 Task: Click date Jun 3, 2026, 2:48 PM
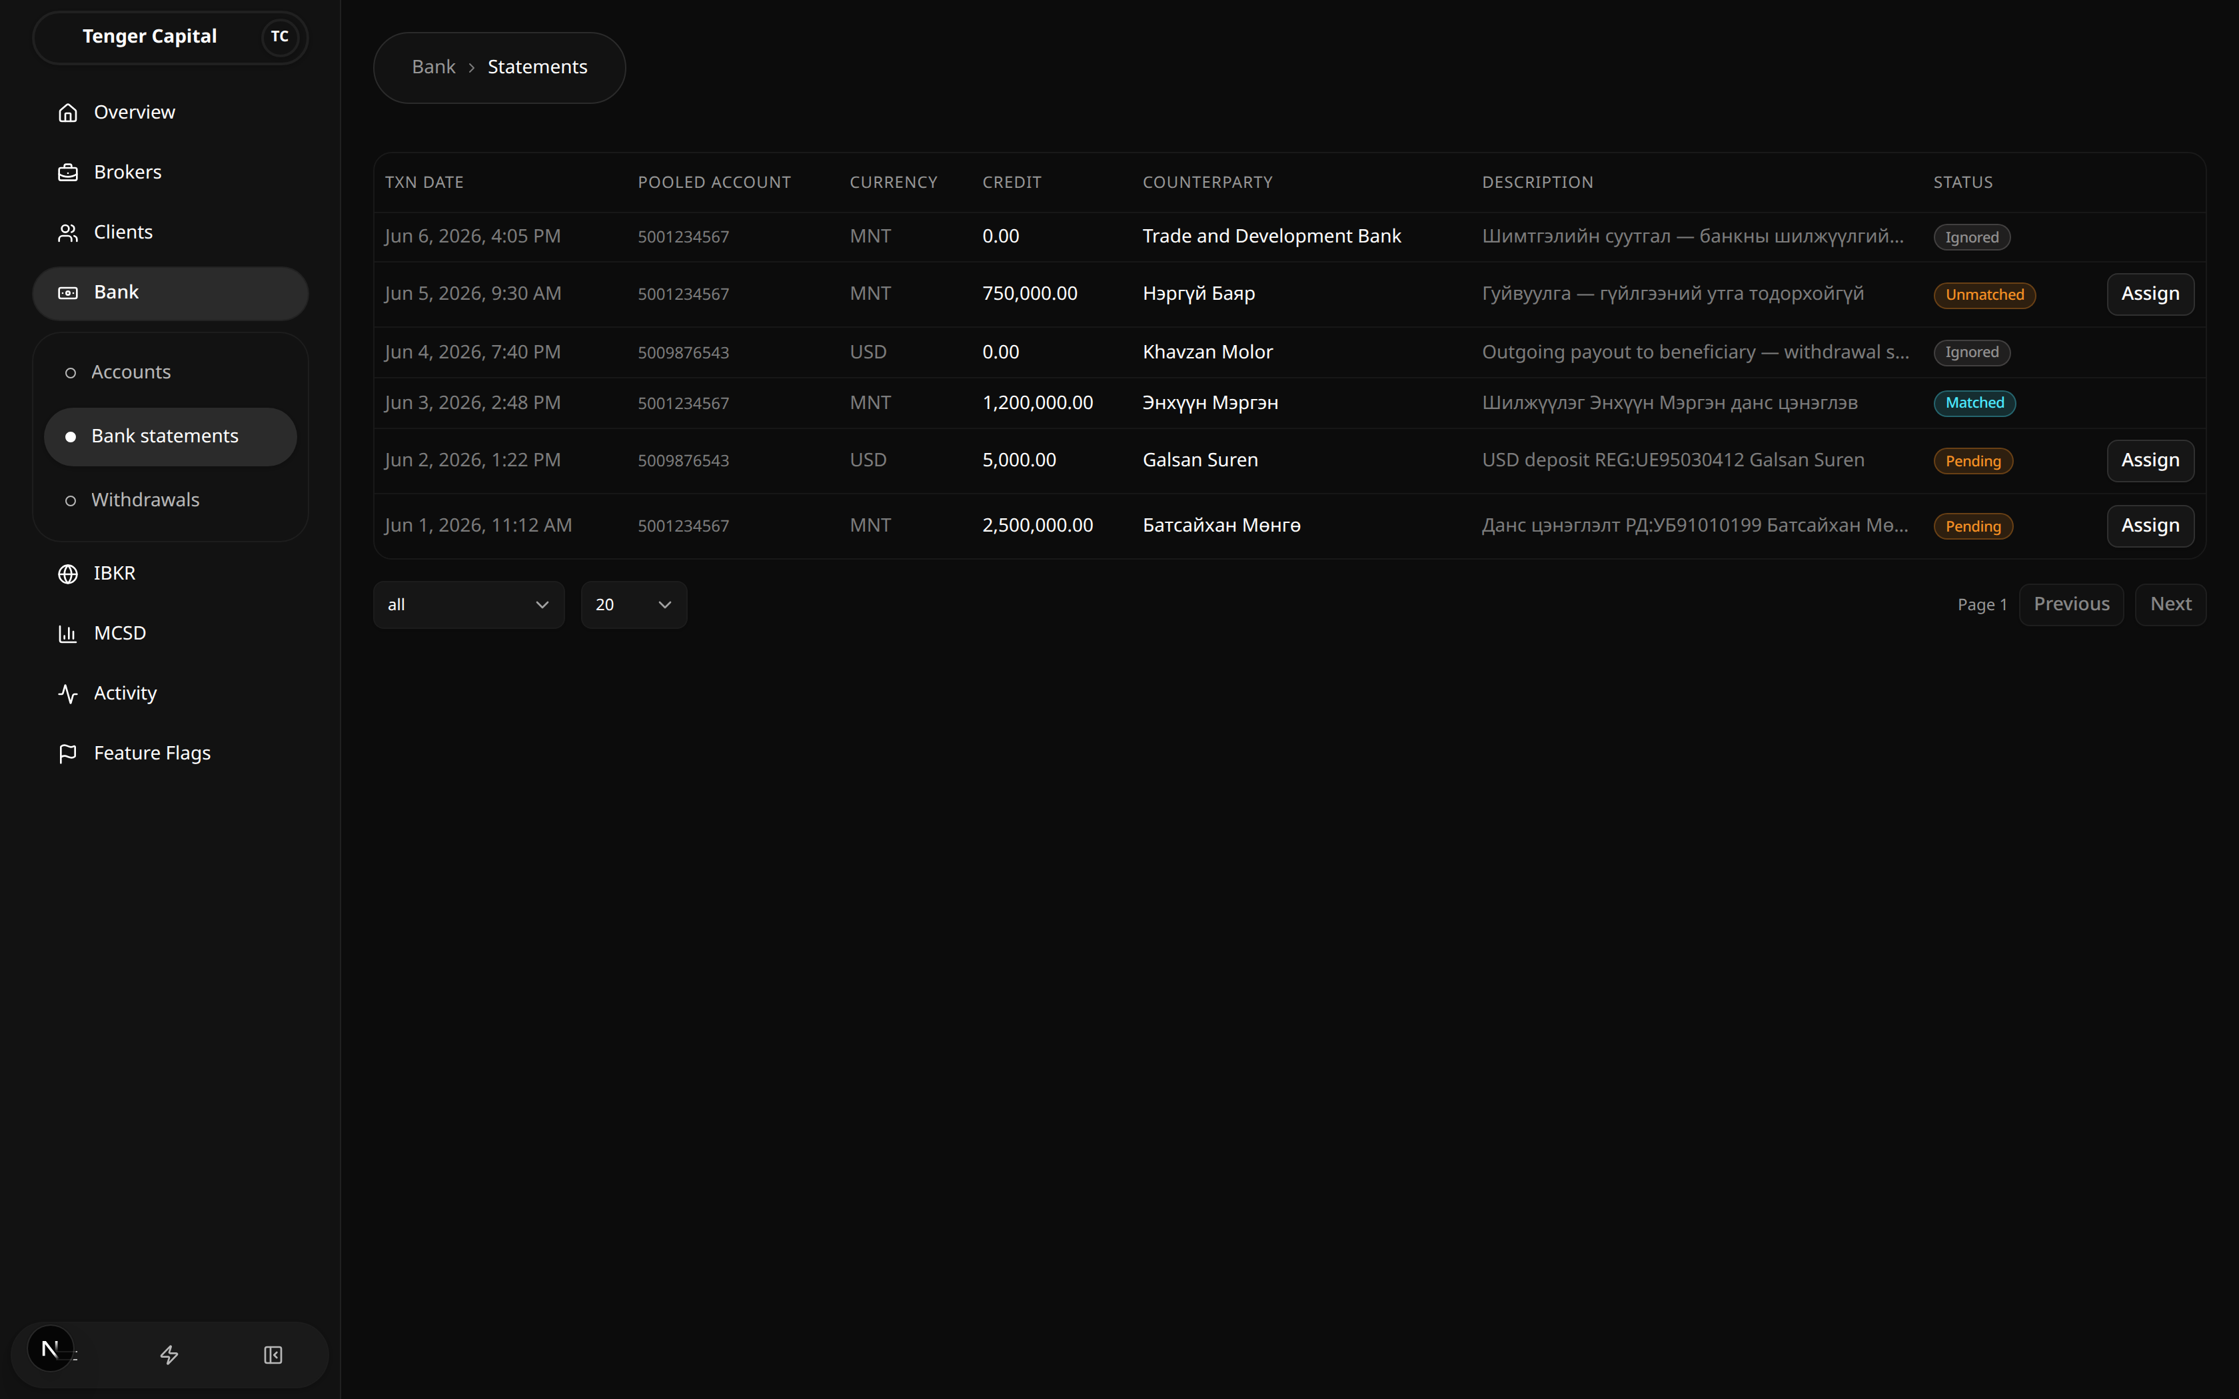[x=472, y=404]
